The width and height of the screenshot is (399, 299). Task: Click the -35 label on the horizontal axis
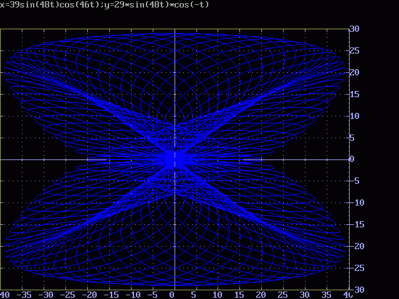click(x=24, y=295)
